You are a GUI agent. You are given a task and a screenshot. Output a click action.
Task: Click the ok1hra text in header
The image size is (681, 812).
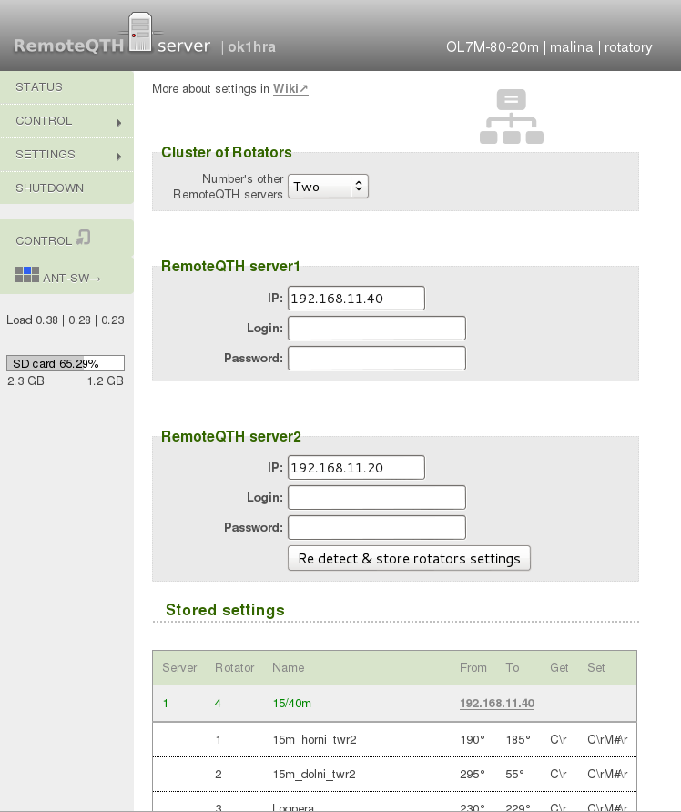click(251, 47)
